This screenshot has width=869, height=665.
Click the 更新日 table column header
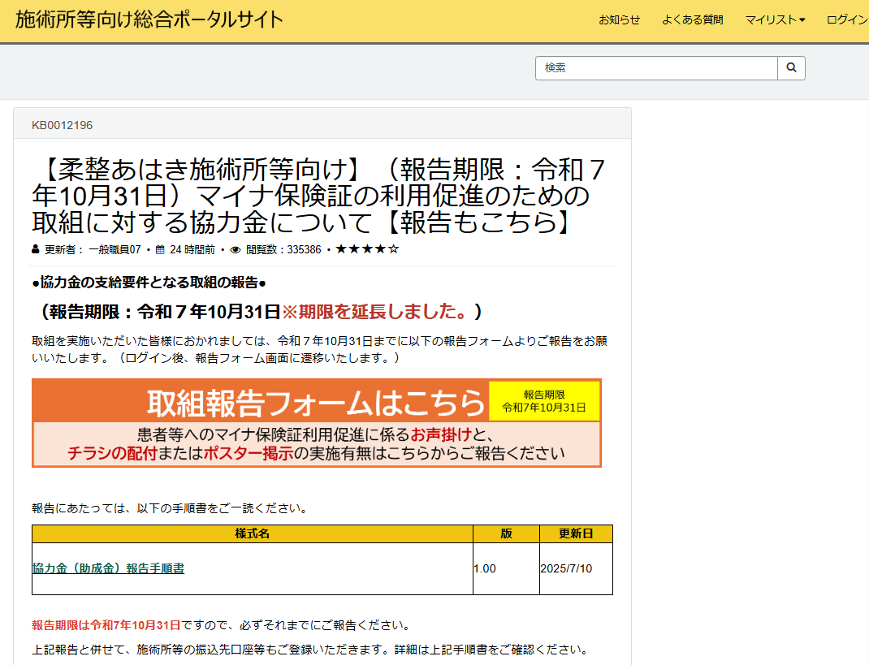pyautogui.click(x=576, y=533)
